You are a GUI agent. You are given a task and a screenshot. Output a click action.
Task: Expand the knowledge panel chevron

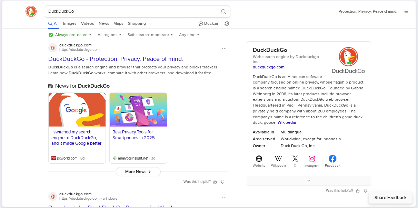click(x=309, y=180)
